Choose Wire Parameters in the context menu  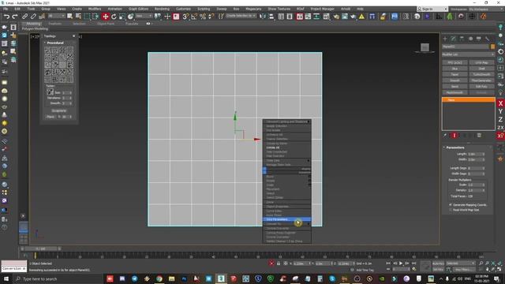[x=286, y=219]
